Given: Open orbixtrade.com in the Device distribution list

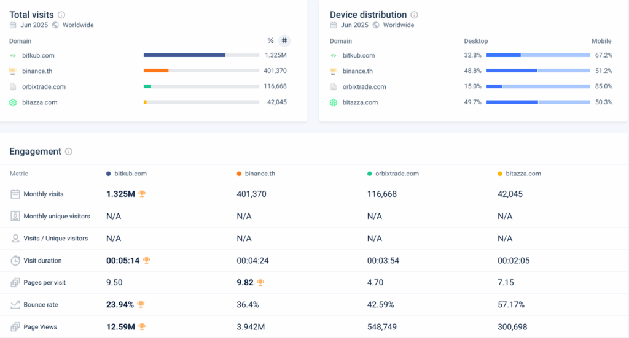Looking at the screenshot, I should click(x=364, y=87).
